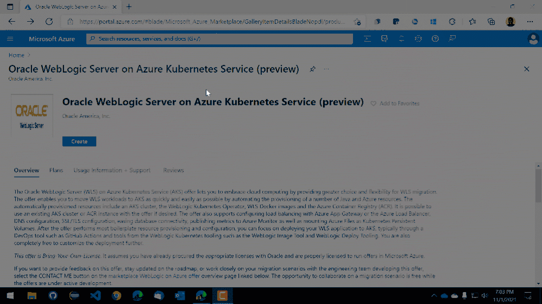Reload the browser page
542x304 pixels.
click(x=49, y=21)
